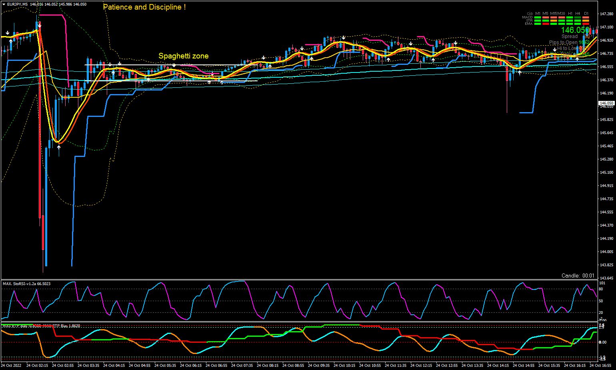Click the 147.280 level on the price scale
The width and height of the screenshot is (616, 370).
coord(607,14)
